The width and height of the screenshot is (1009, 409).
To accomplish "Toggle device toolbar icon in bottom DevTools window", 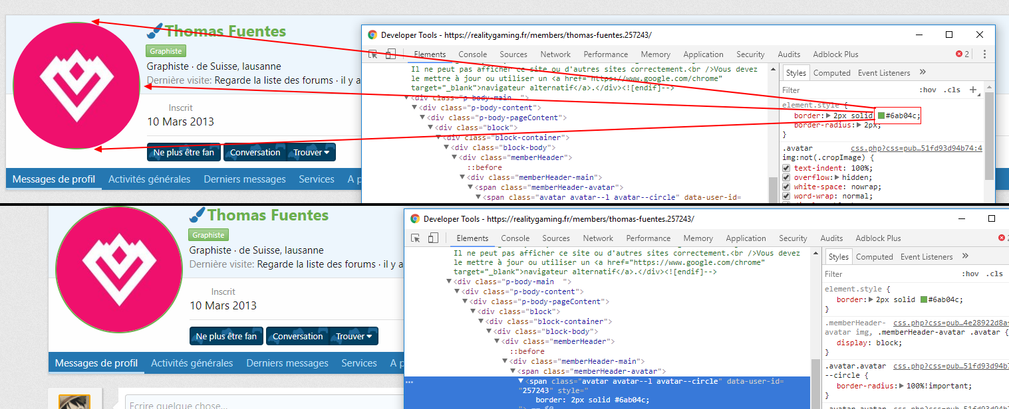I will coord(433,238).
